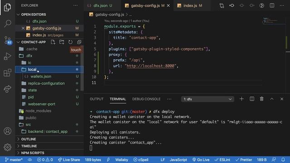Open Explorer views and more actions menu

76,5
